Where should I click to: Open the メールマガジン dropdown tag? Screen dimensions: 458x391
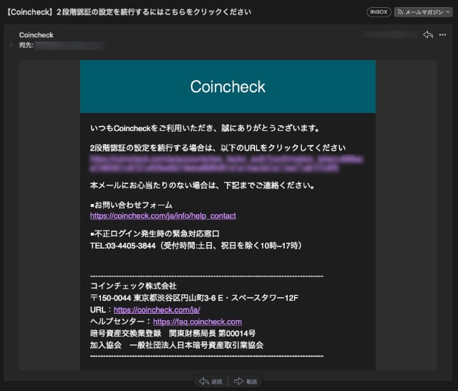(x=423, y=12)
